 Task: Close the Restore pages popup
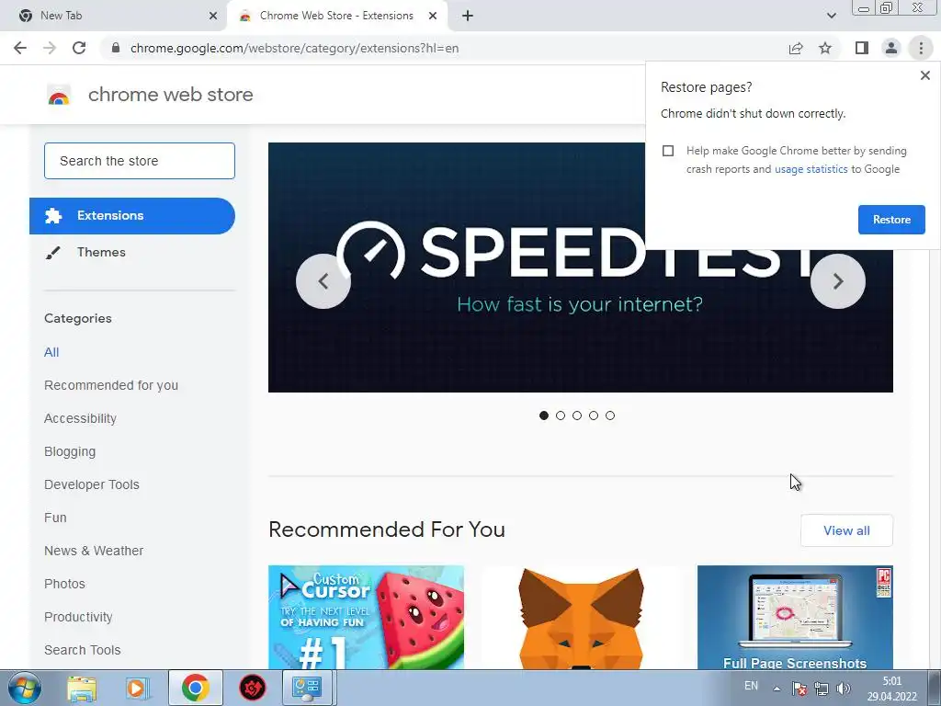(924, 75)
